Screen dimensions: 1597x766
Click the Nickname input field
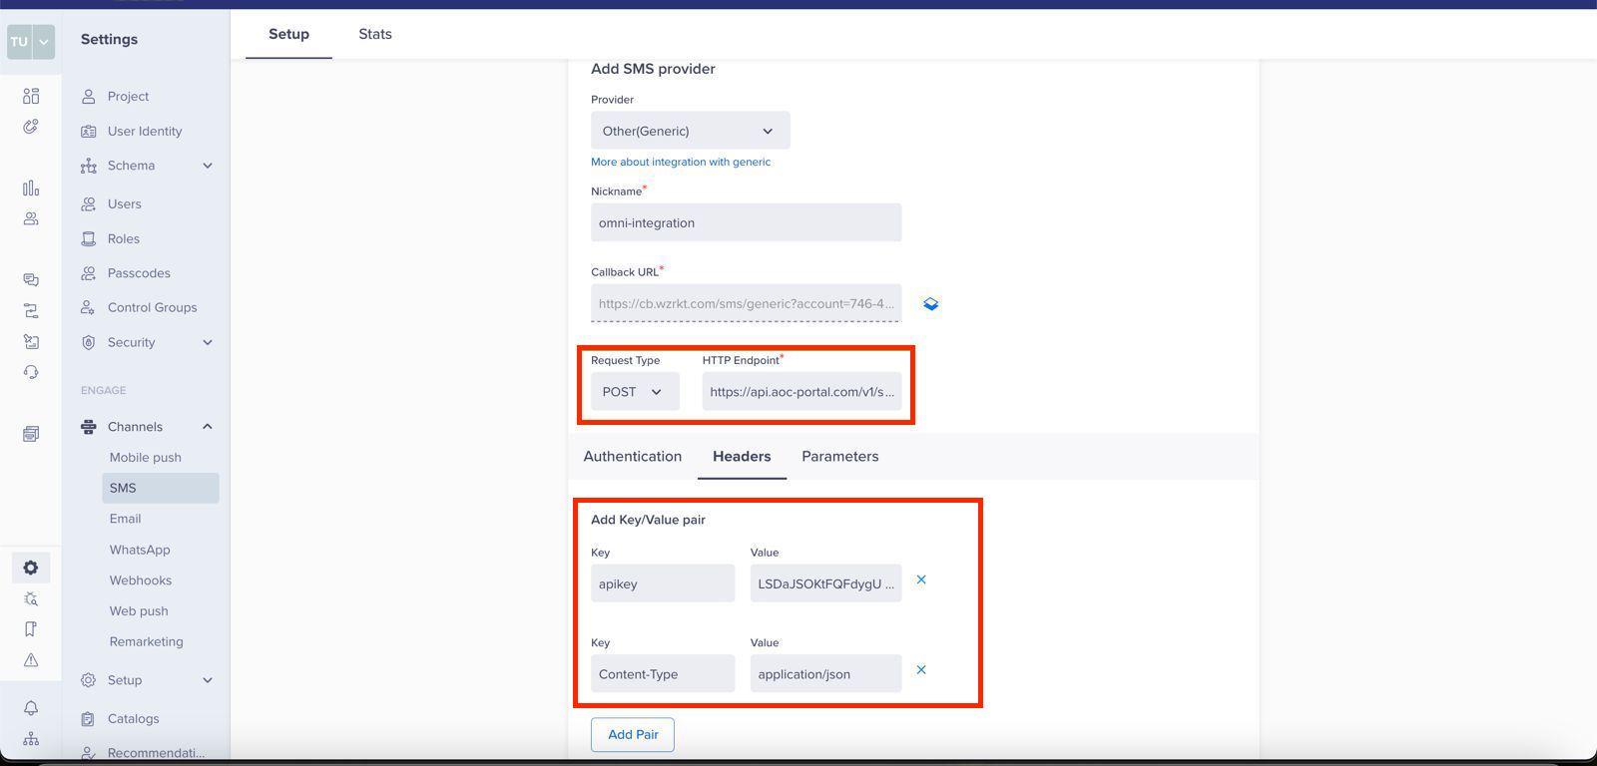pyautogui.click(x=746, y=222)
